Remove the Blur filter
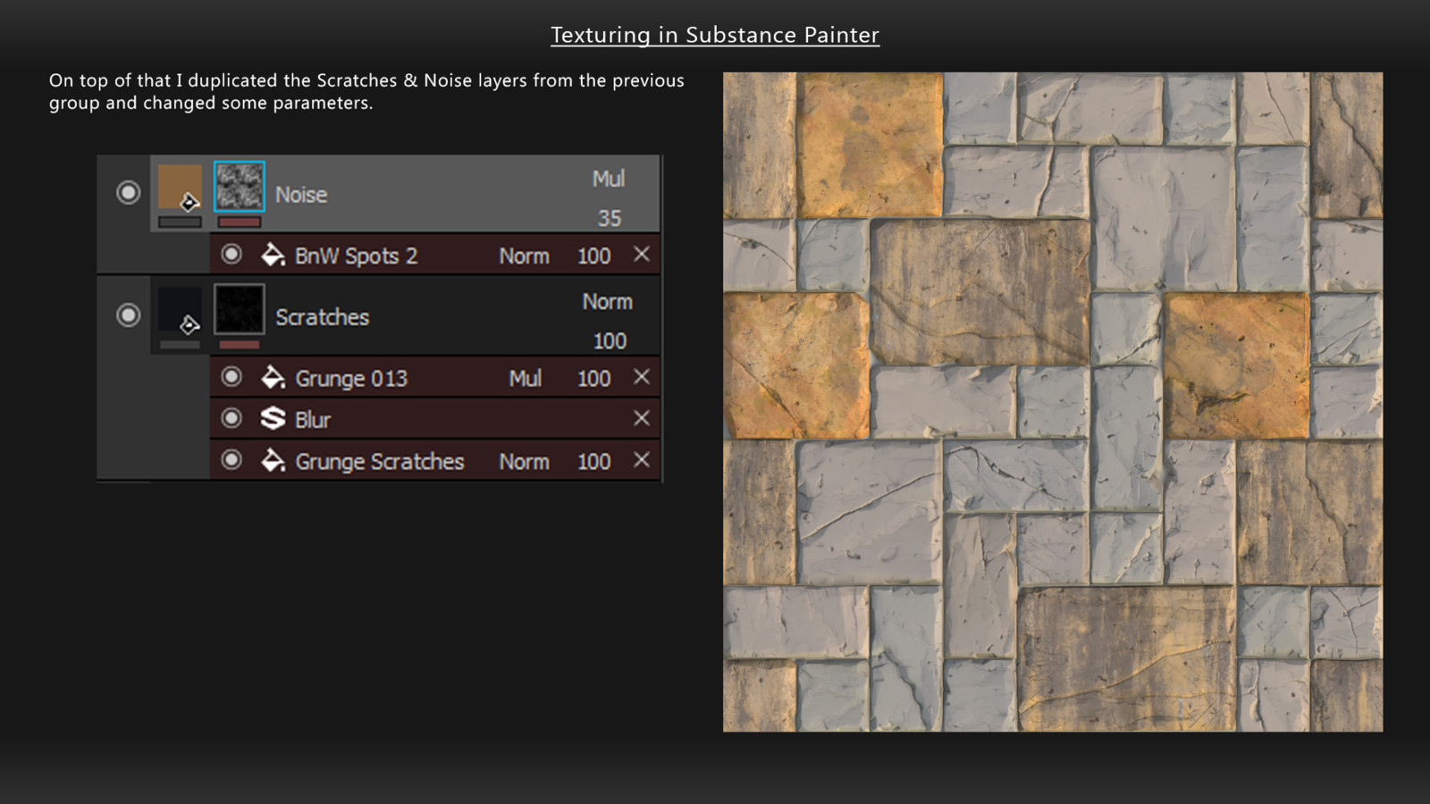The height and width of the screenshot is (804, 1430). [x=642, y=417]
